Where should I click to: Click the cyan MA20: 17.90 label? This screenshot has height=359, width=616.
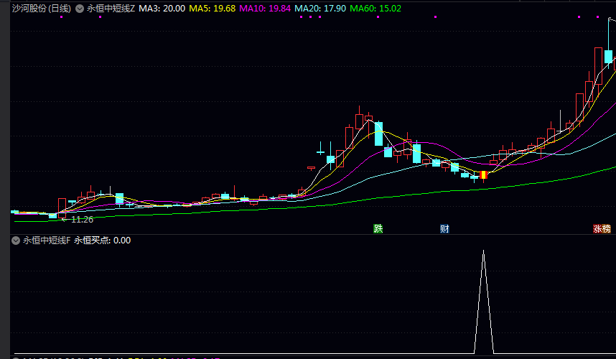point(320,8)
